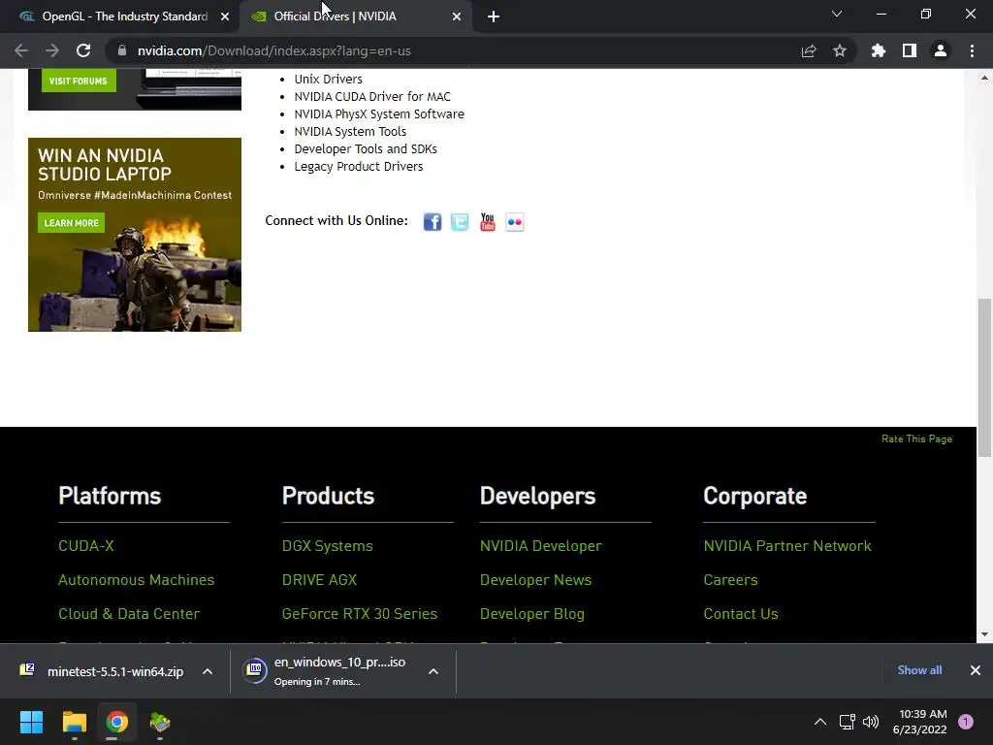993x745 pixels.
Task: Open Chrome extensions puzzle icon
Action: 879,50
